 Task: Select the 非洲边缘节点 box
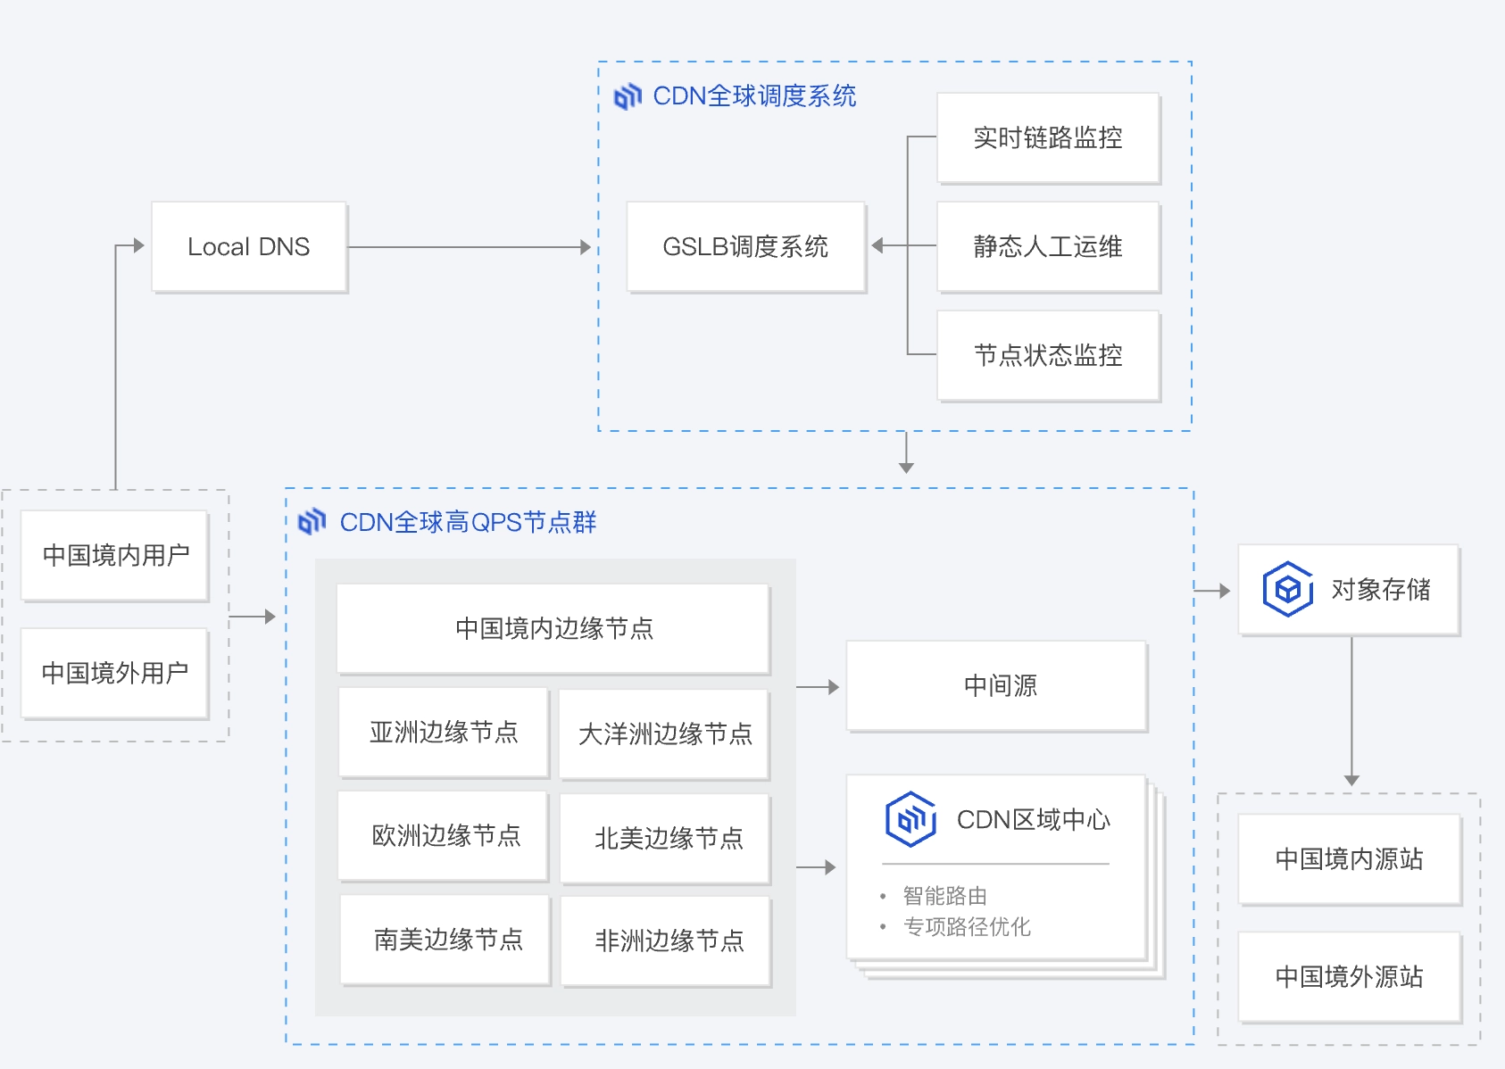point(663,941)
